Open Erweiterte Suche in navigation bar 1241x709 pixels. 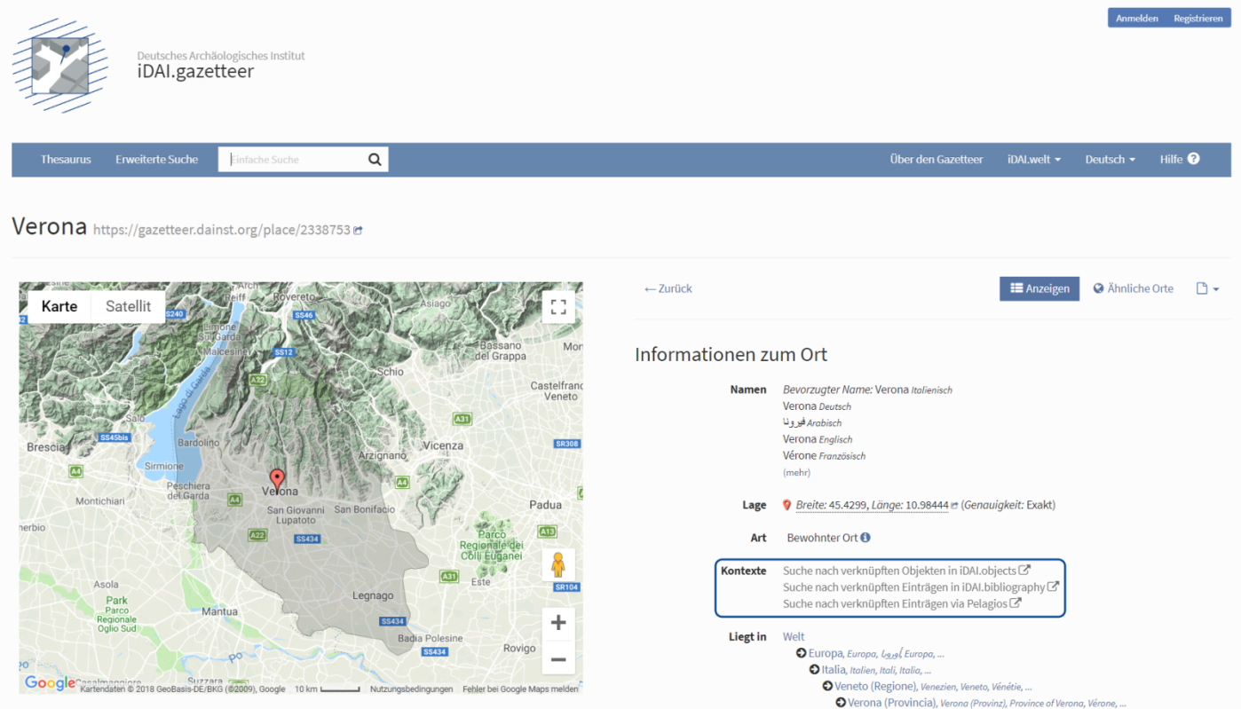coord(156,160)
